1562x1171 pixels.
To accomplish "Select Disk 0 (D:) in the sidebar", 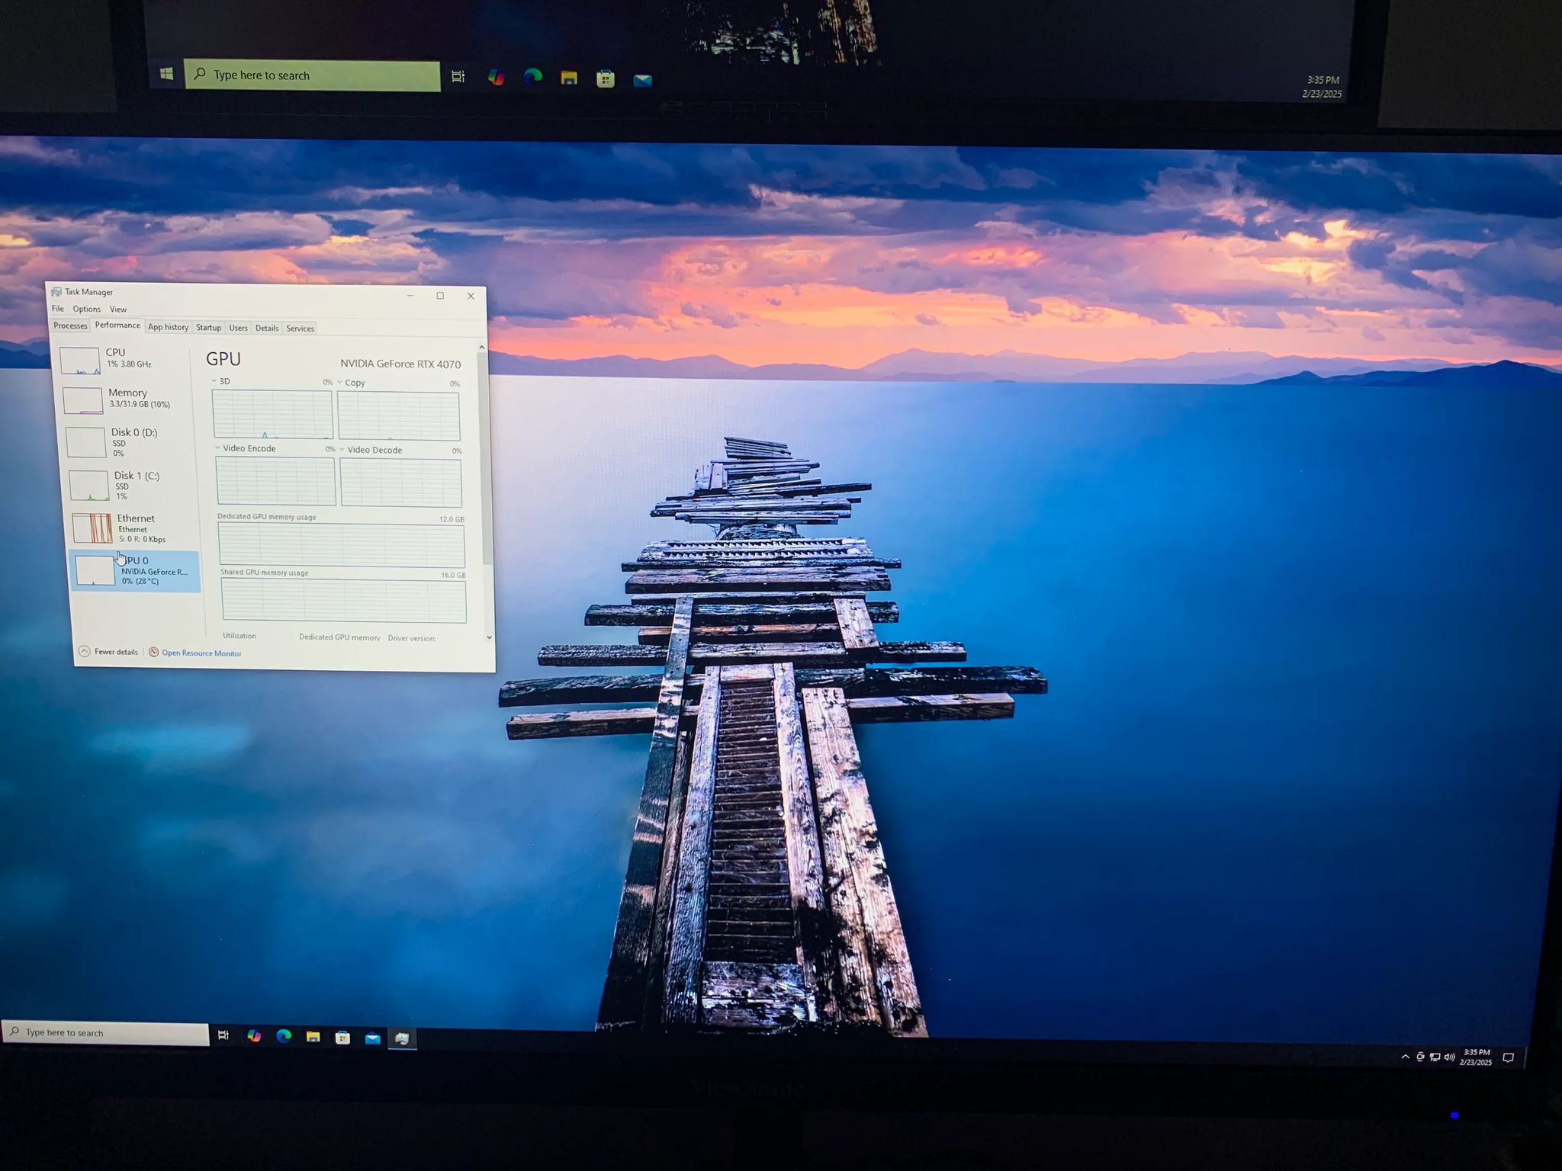I will (x=129, y=441).
